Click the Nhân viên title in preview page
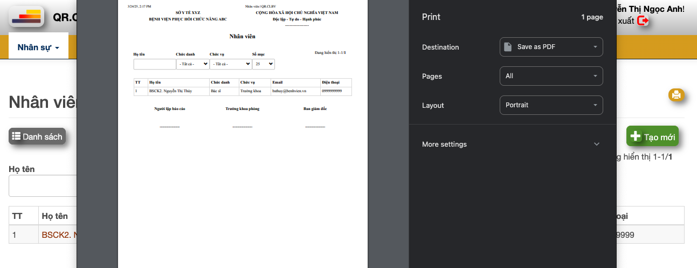This screenshot has height=268, width=697. [x=242, y=36]
